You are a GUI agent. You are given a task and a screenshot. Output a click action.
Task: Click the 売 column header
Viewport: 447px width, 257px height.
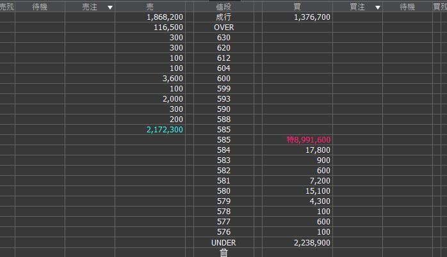click(x=150, y=7)
